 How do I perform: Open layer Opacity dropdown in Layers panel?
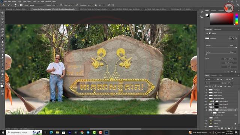(x=232, y=83)
